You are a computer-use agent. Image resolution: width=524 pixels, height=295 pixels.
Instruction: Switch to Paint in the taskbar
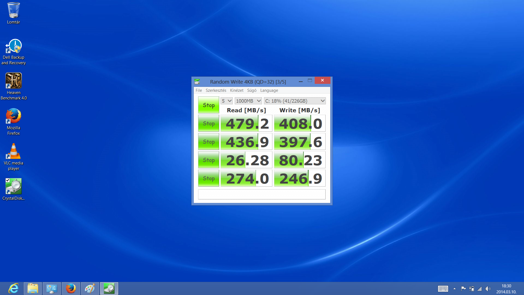point(90,288)
